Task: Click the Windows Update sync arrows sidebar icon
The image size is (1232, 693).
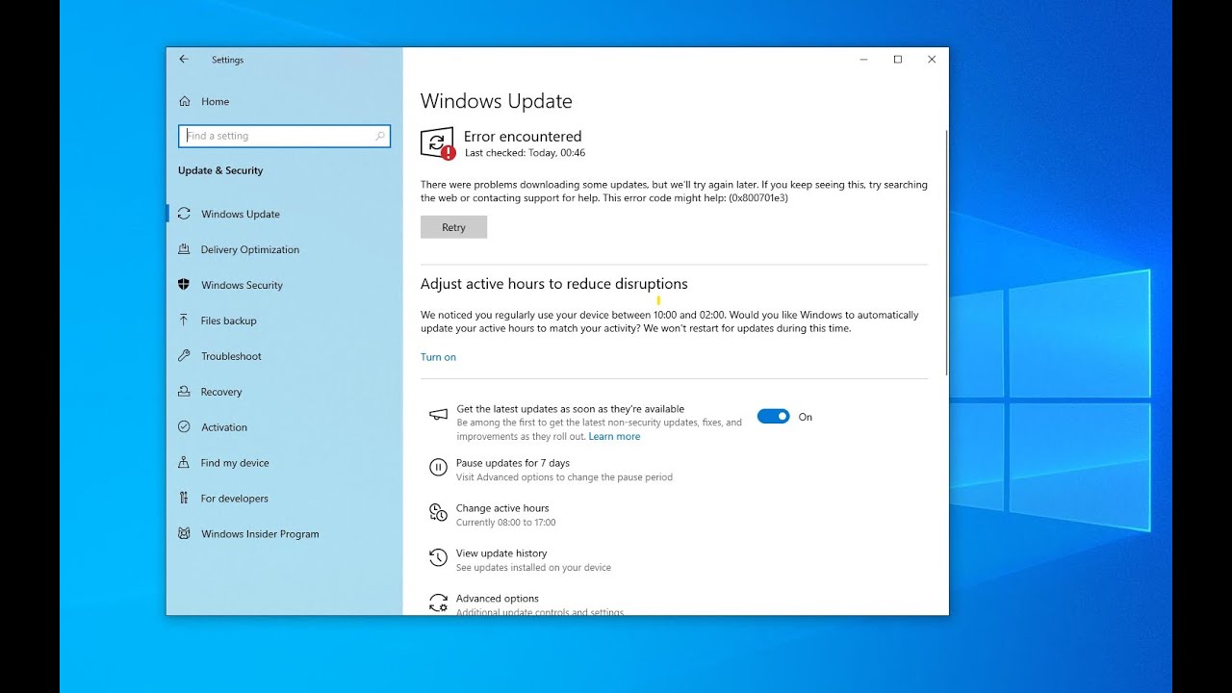Action: click(x=184, y=214)
